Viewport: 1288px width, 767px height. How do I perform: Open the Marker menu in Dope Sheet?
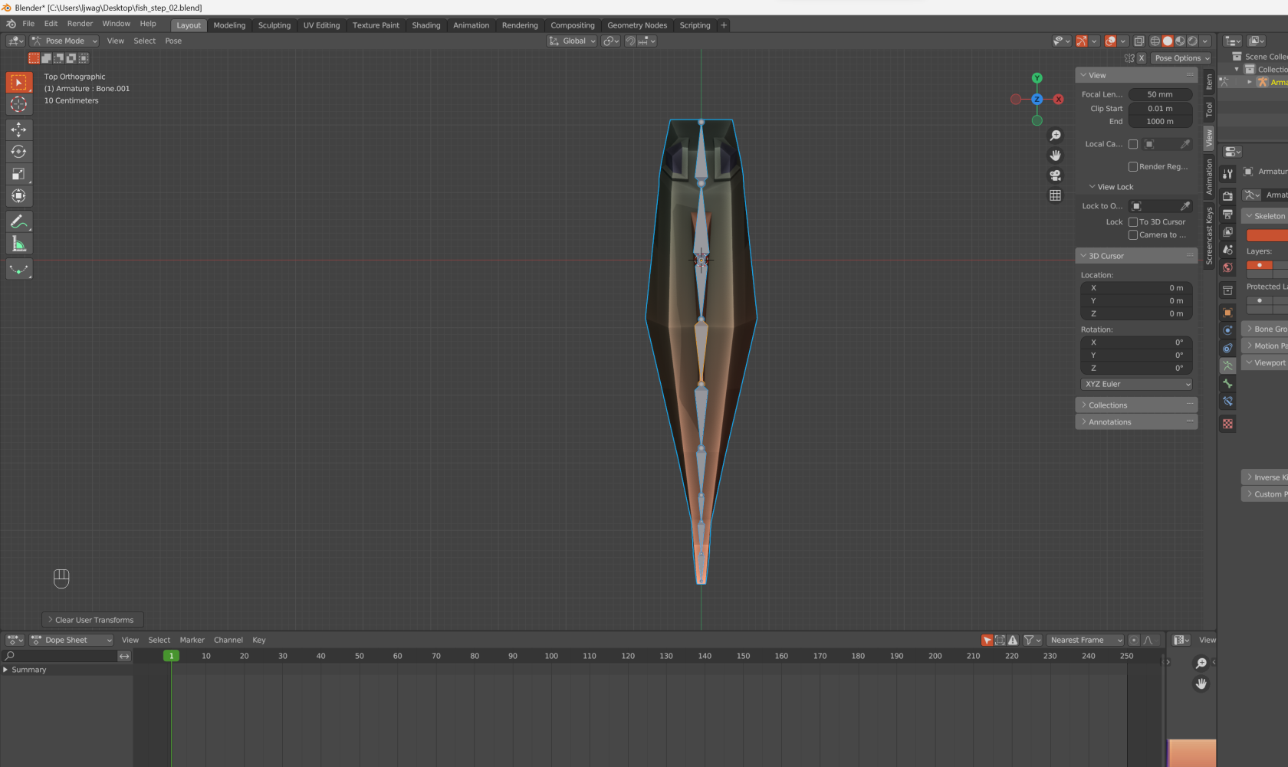click(192, 641)
